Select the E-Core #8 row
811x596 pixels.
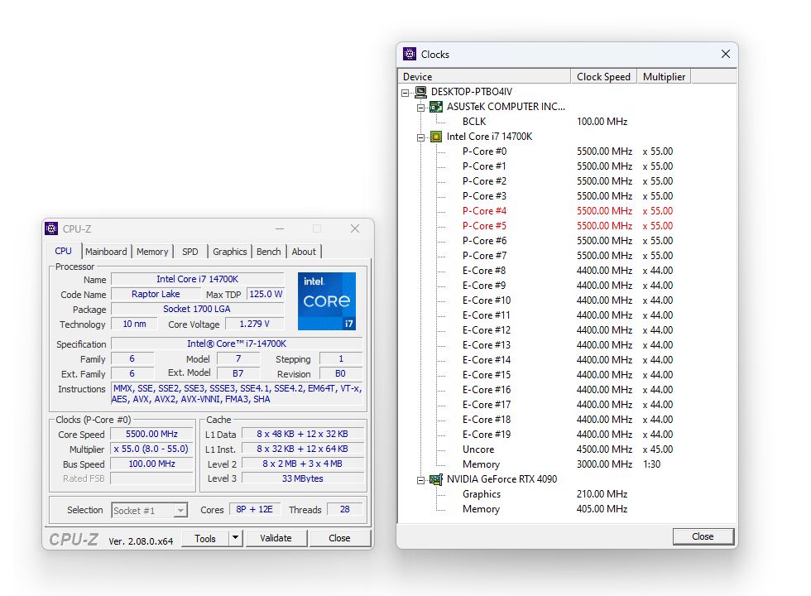pyautogui.click(x=568, y=271)
